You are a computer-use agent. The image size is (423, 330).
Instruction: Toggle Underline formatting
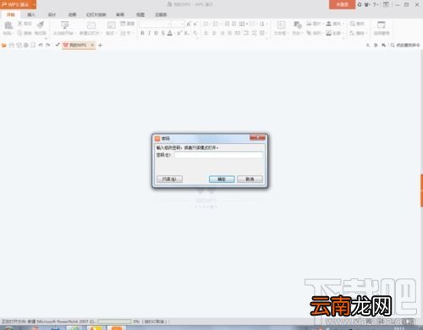click(156, 33)
